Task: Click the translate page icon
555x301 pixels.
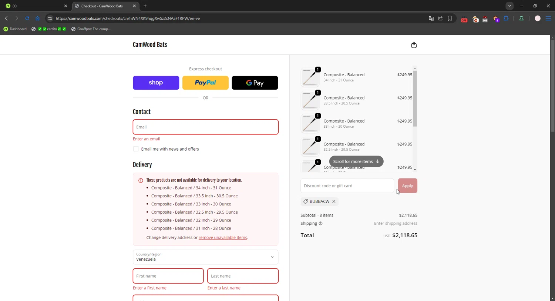Action: tap(431, 18)
